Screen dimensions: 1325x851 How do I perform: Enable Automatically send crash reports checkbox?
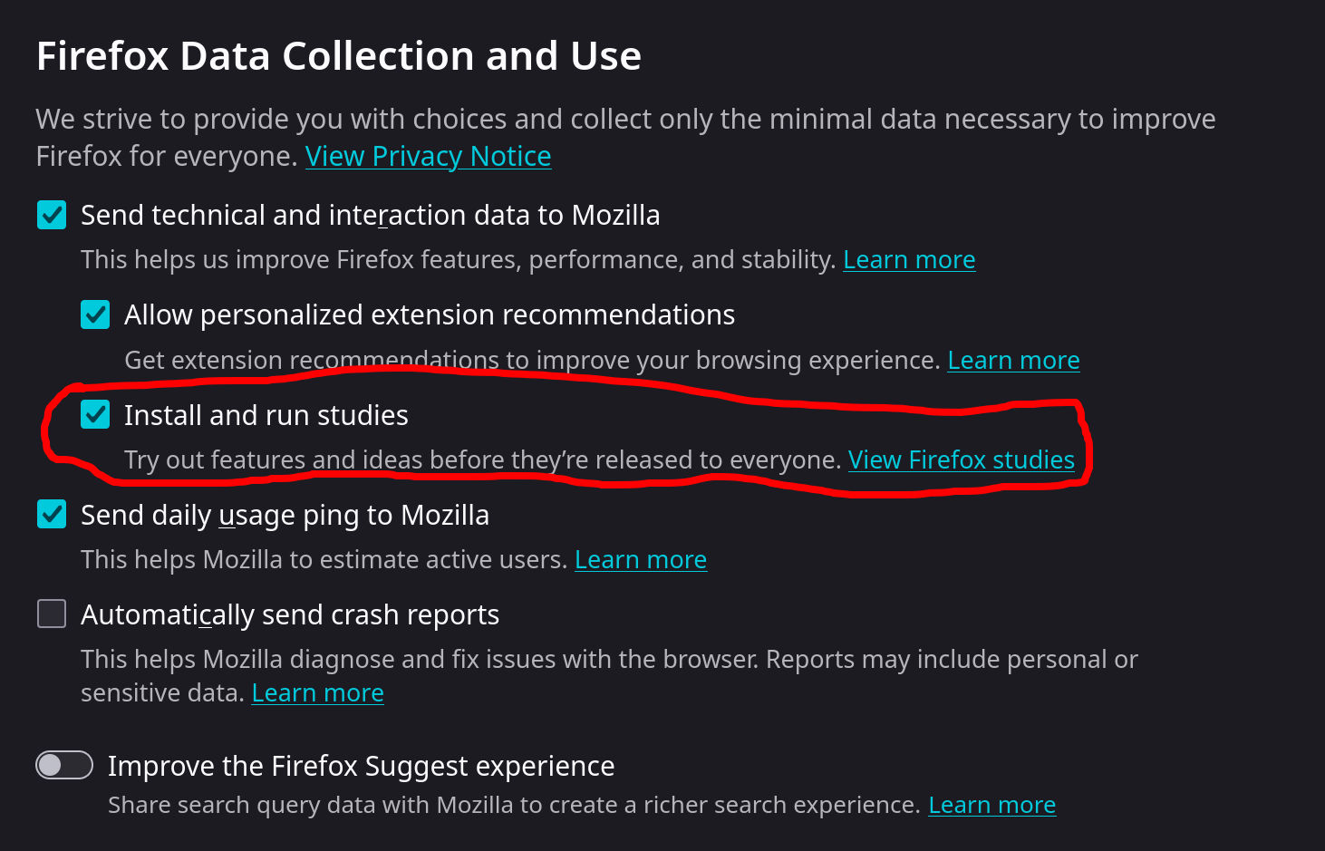click(x=52, y=614)
